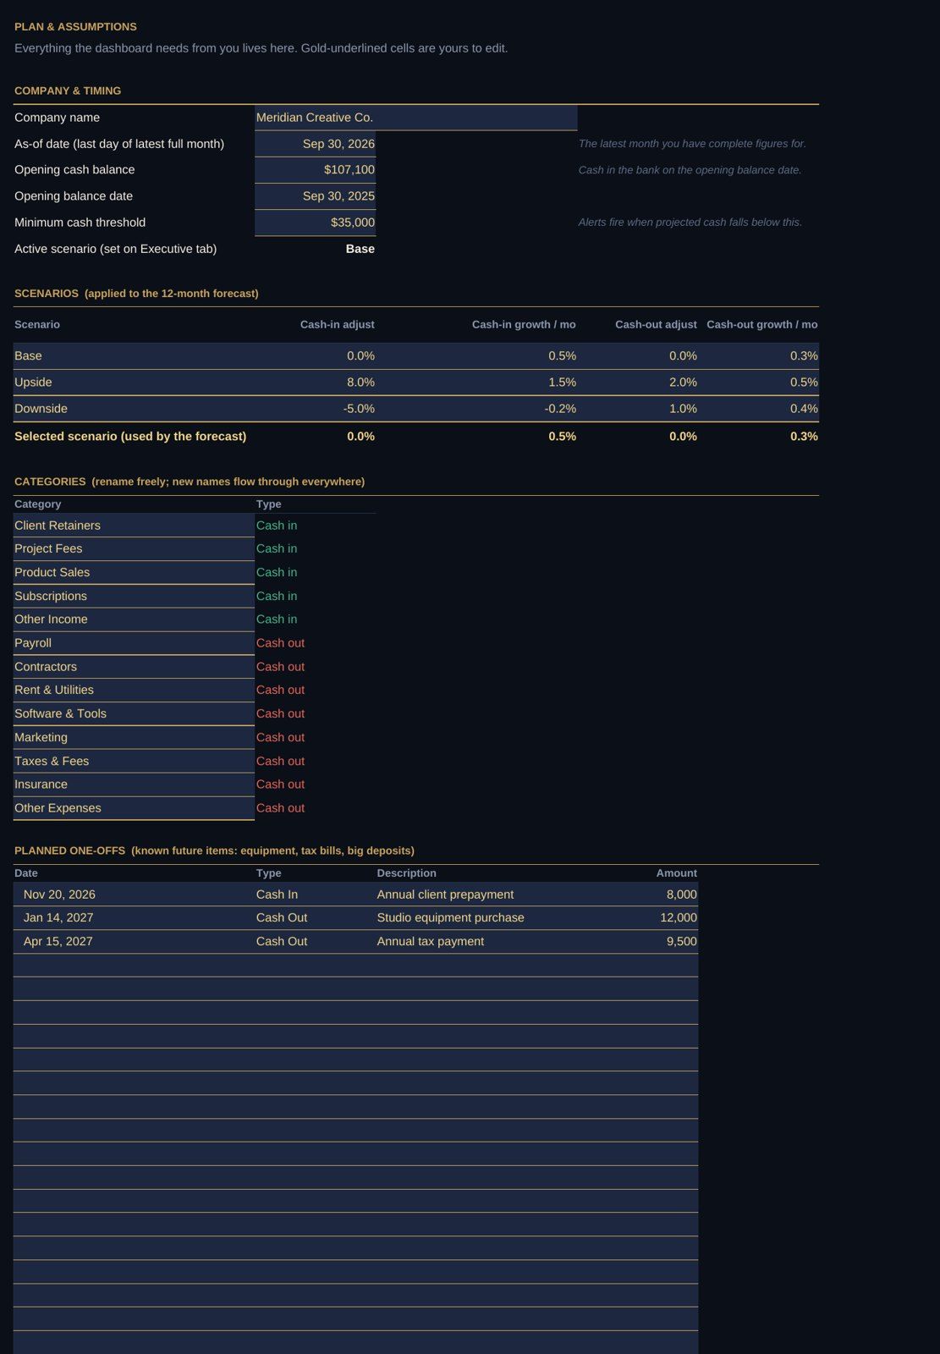
Task: Select the Jan 14, 2027 date cell
Action: tap(134, 918)
